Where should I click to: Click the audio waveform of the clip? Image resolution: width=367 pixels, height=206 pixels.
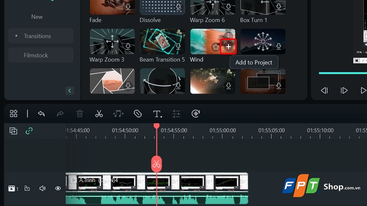point(157,198)
